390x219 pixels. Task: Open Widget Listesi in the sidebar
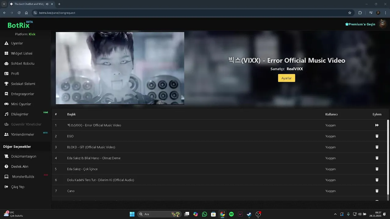(21, 53)
